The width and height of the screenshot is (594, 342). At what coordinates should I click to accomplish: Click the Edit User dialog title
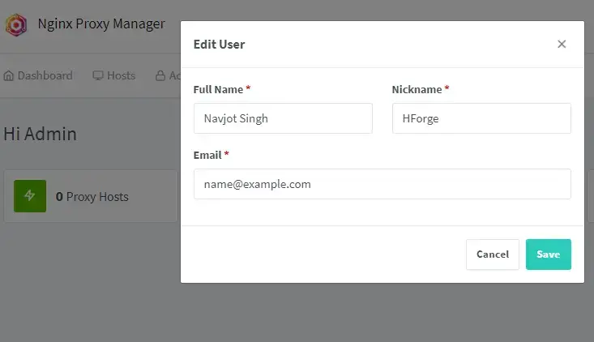point(219,45)
